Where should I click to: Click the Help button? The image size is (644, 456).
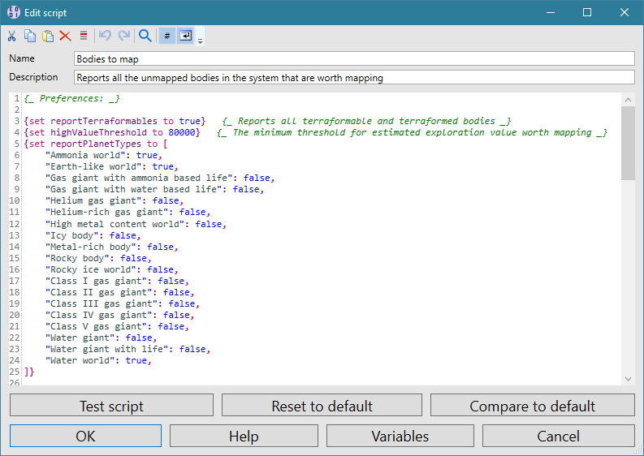pos(244,436)
